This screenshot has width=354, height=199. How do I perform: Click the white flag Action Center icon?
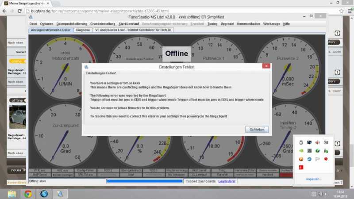coord(318,159)
